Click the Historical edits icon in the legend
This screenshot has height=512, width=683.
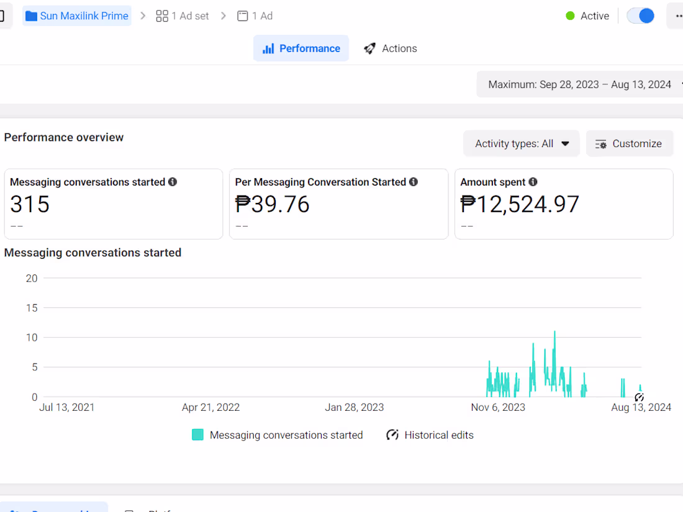(392, 435)
